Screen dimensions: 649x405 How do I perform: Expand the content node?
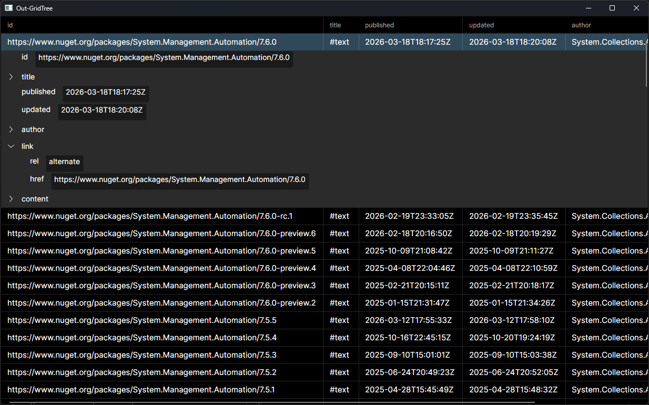pyautogui.click(x=11, y=199)
